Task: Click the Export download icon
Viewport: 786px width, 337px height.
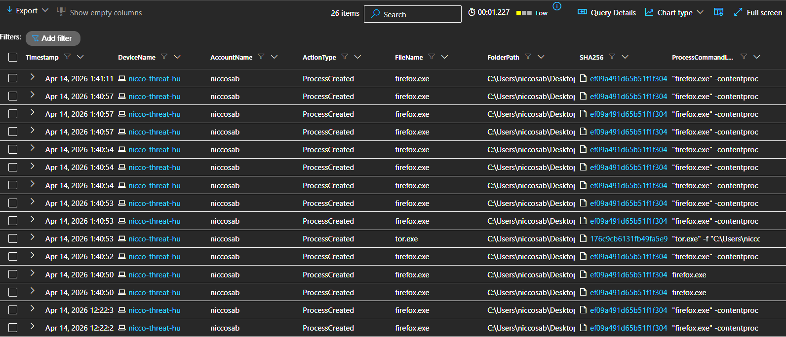Action: click(x=10, y=10)
